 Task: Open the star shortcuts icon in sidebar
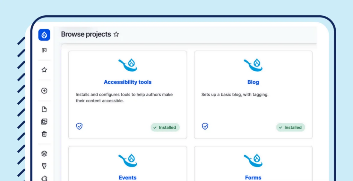pyautogui.click(x=44, y=70)
